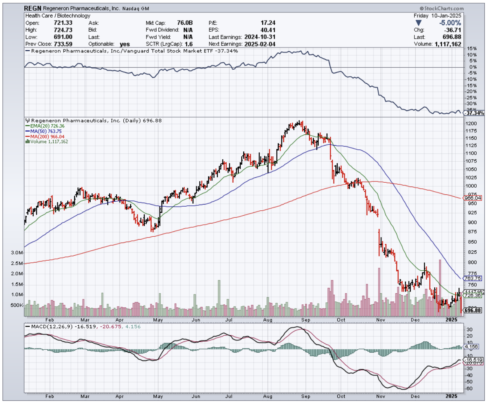The width and height of the screenshot is (489, 405).
Task: Click the 696.88 last price tag on the axis
Action: coord(473,310)
